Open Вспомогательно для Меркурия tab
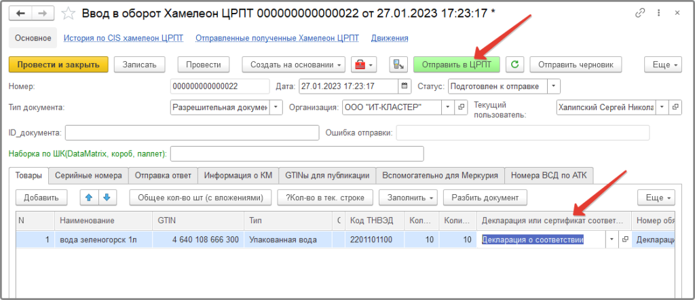Screen dimensions: 695x300 pos(440,176)
